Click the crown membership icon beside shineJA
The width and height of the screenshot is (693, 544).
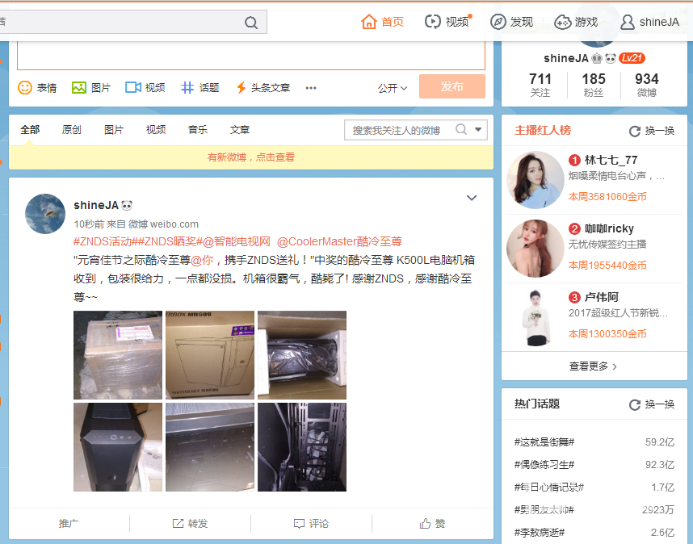coord(597,58)
